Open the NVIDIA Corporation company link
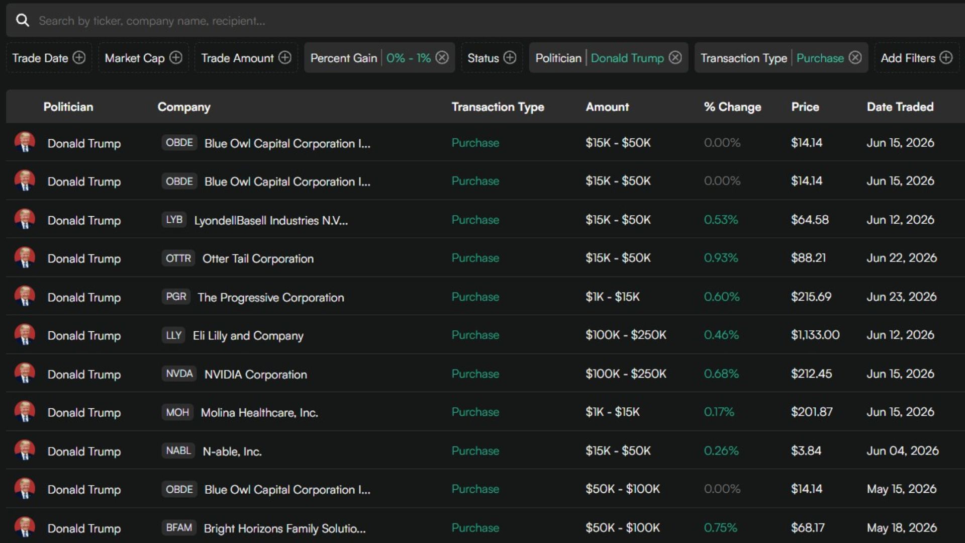 (x=255, y=374)
